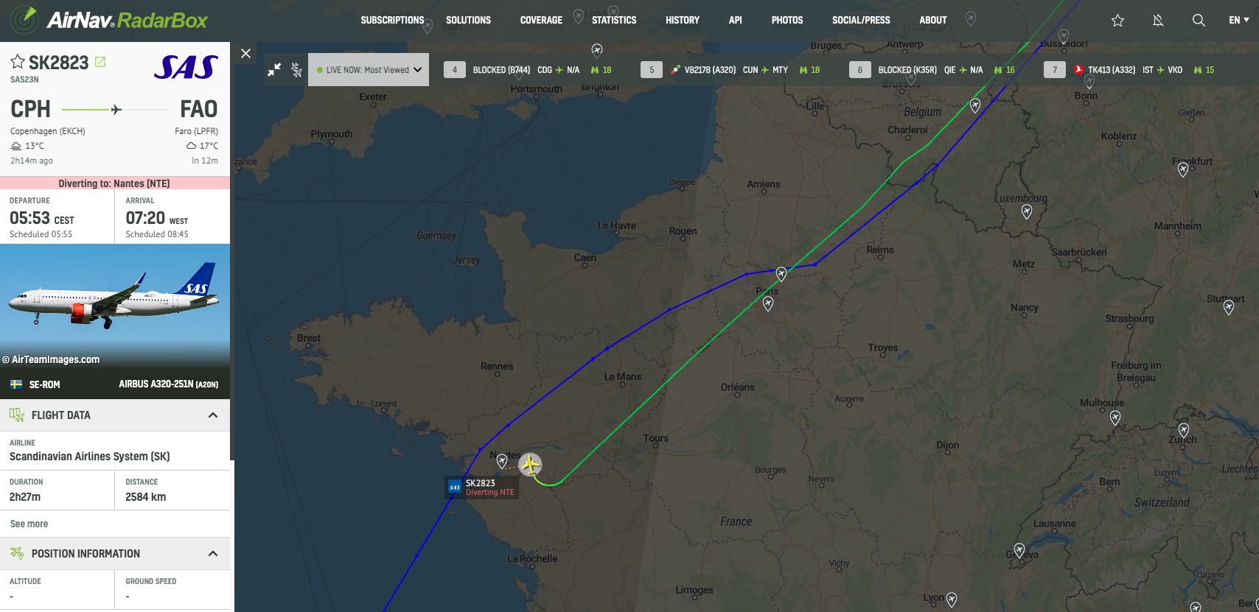Click the collapse arrows icon on map
Image resolution: width=1259 pixels, height=612 pixels.
(x=274, y=70)
